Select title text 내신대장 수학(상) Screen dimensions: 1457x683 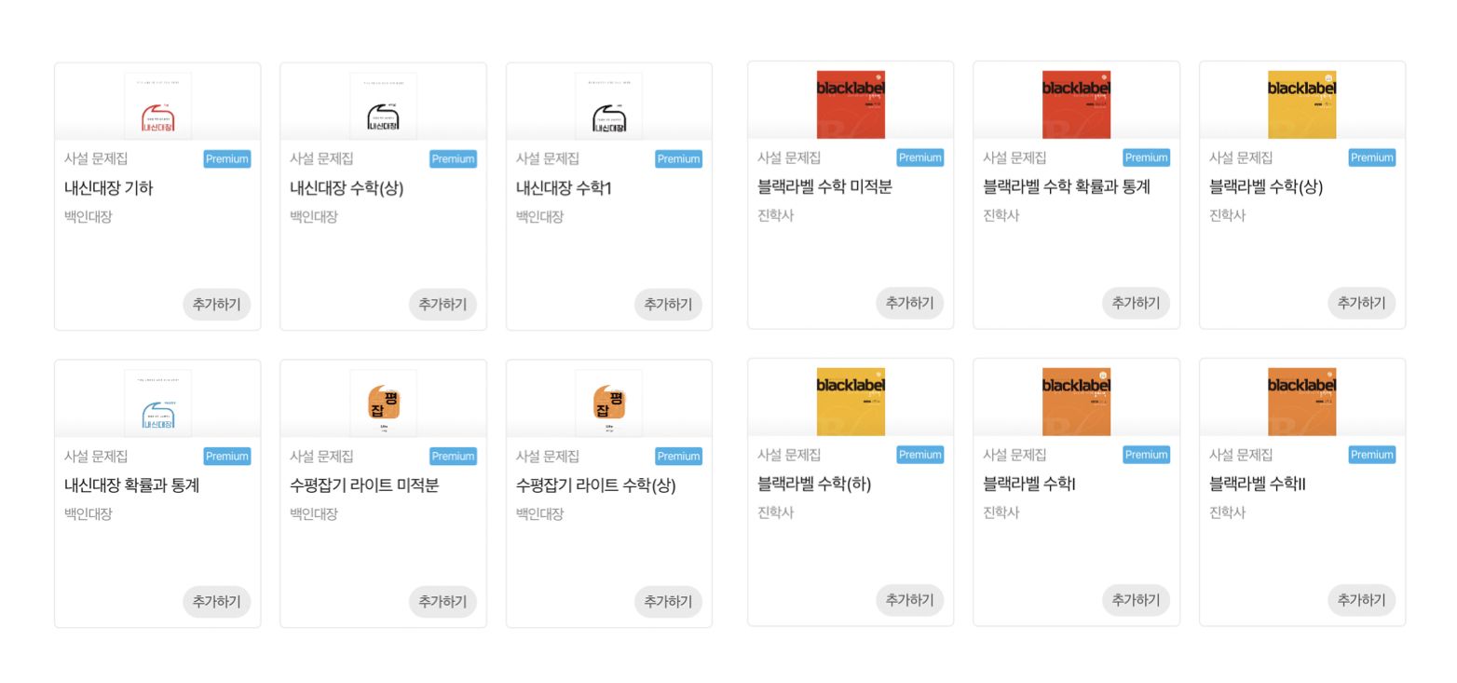347,188
